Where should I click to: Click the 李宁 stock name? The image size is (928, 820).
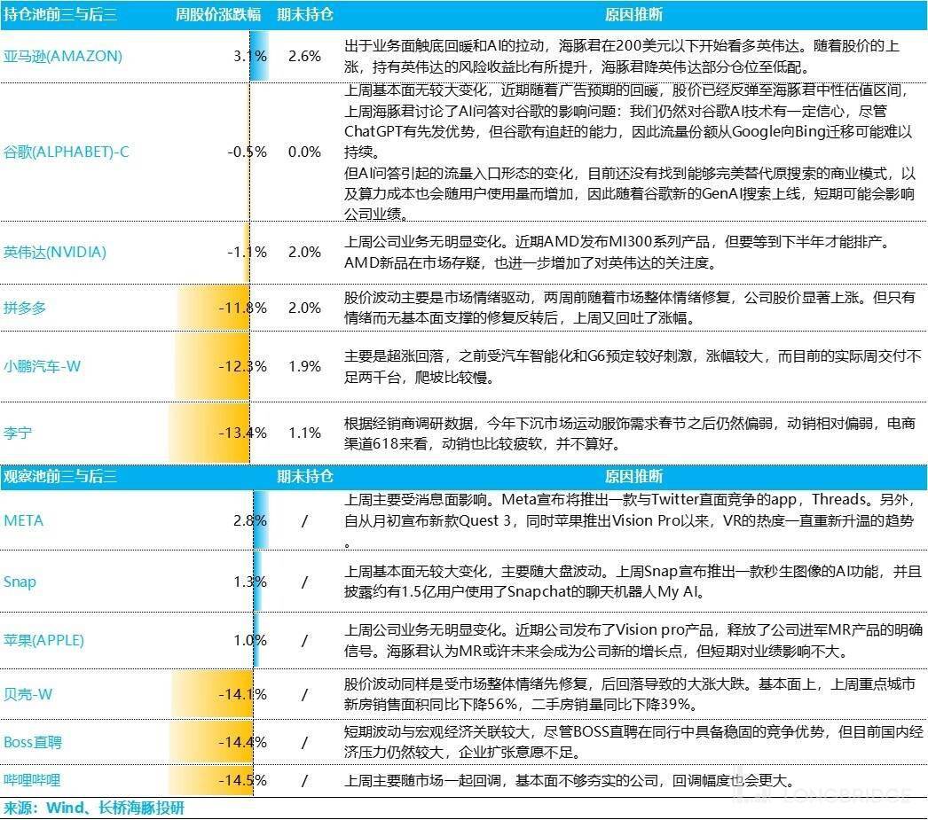tap(18, 433)
